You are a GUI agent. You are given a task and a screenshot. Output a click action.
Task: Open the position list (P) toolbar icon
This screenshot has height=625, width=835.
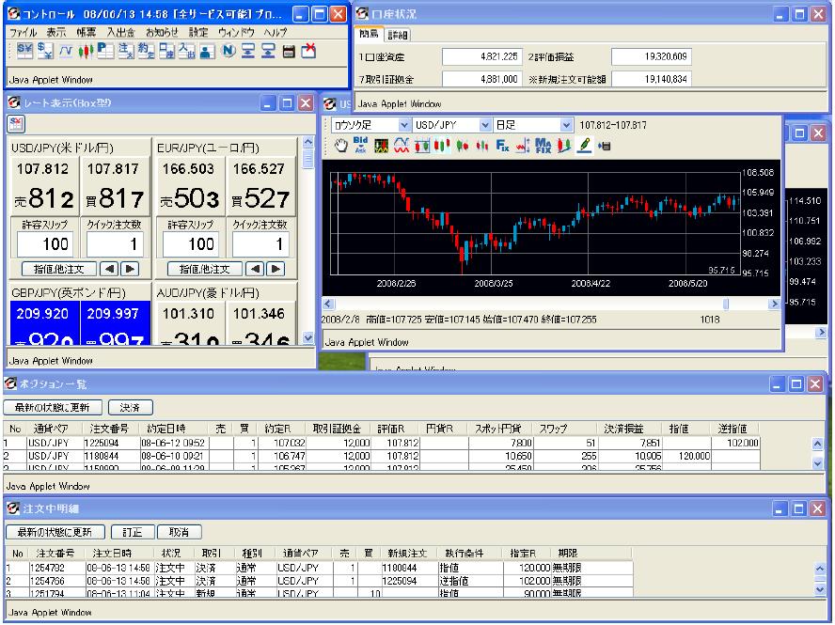(x=105, y=51)
